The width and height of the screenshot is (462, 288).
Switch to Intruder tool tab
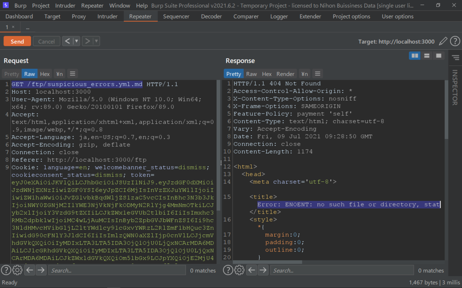[107, 17]
